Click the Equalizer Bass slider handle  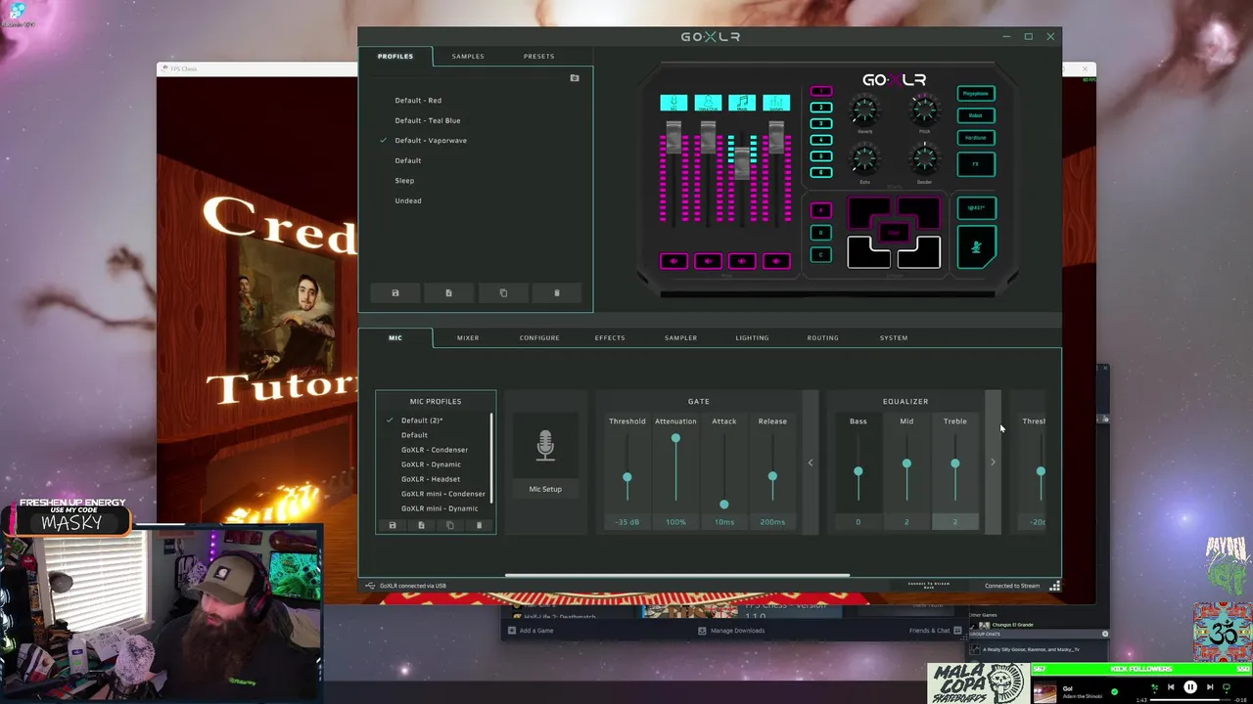coord(859,472)
